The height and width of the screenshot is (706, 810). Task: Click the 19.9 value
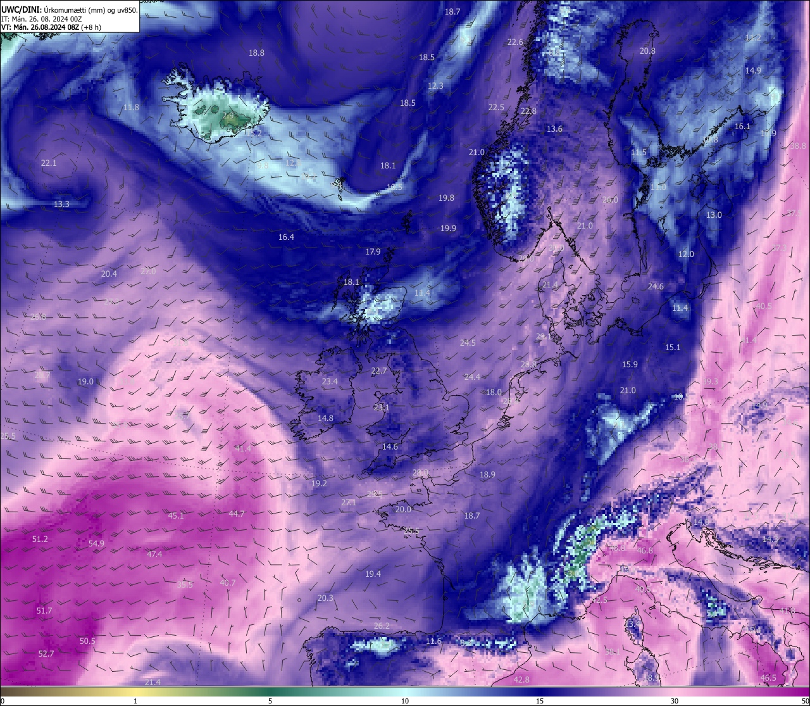[448, 229]
